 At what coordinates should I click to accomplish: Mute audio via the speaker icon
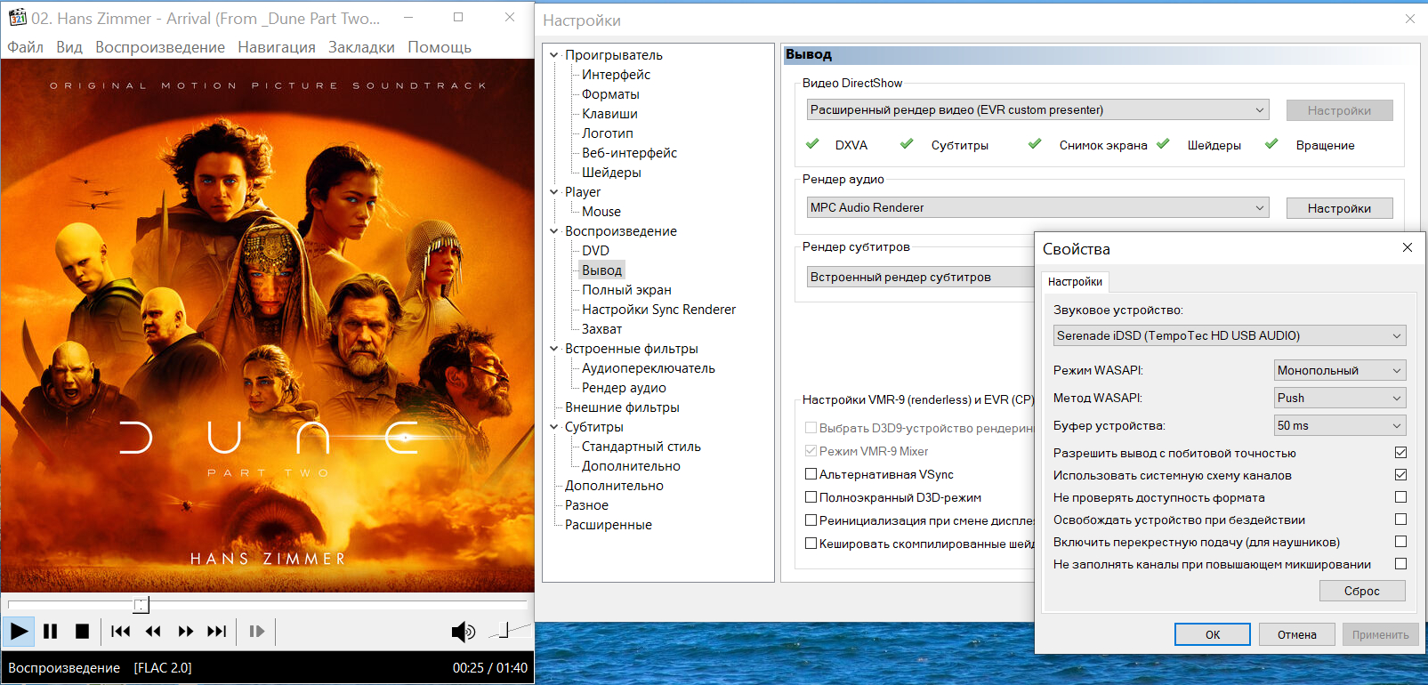(463, 632)
